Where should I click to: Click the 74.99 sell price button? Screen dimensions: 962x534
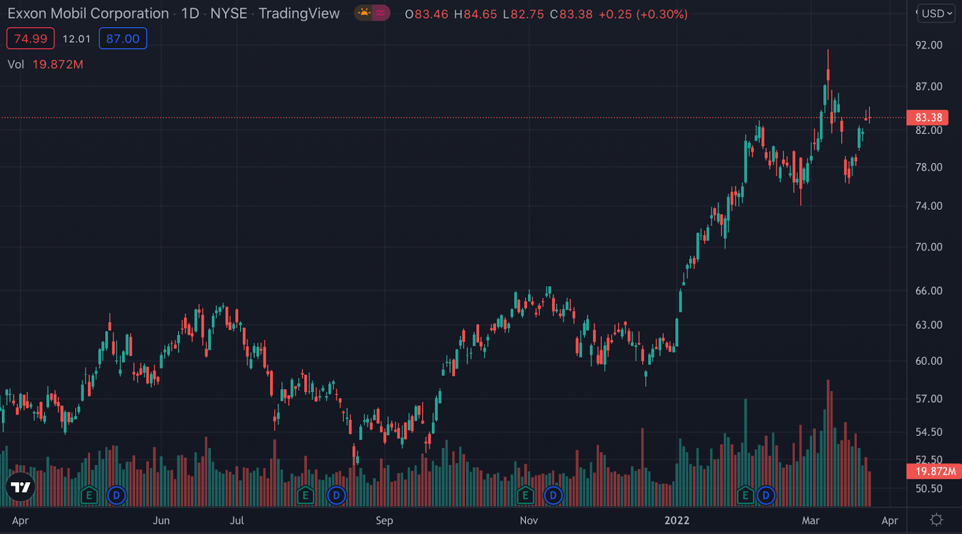(x=31, y=38)
